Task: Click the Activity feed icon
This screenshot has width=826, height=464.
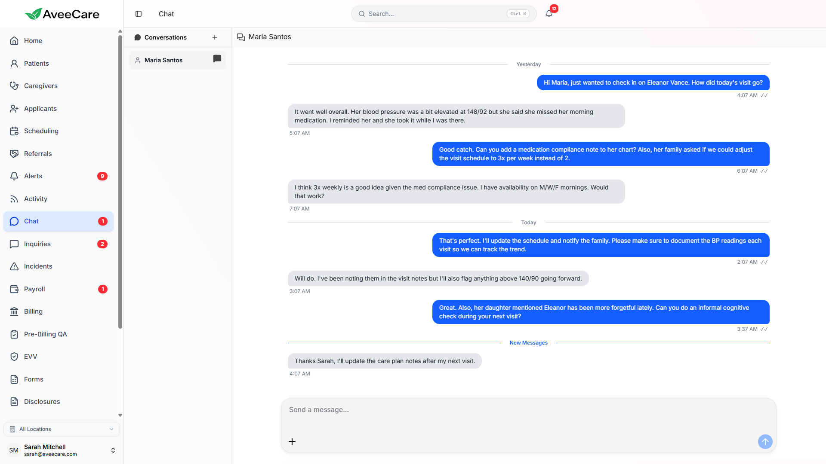Action: [x=14, y=198]
